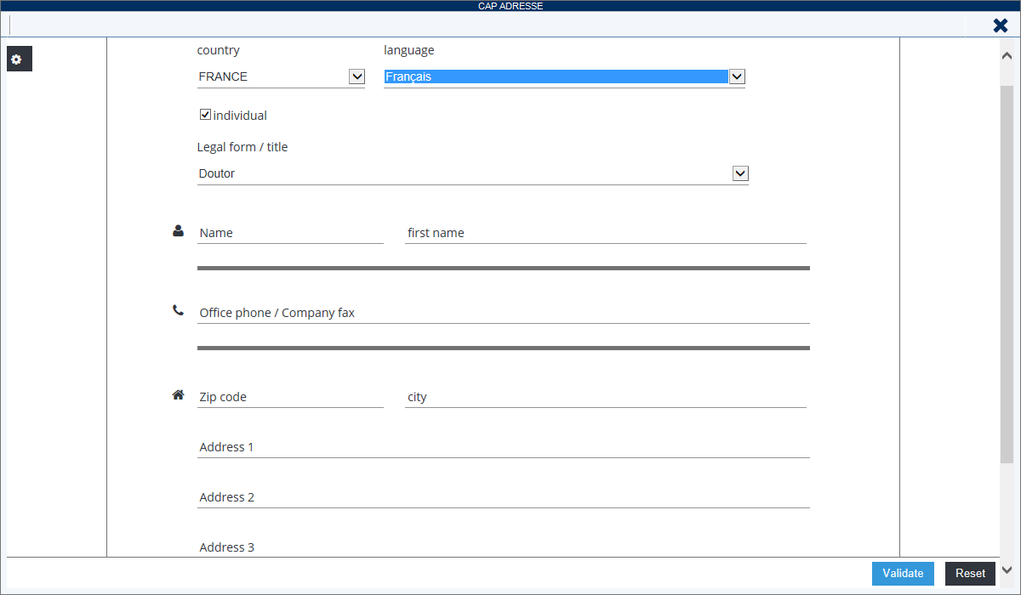Click the scrollbar up arrow
The image size is (1021, 595).
[1007, 55]
